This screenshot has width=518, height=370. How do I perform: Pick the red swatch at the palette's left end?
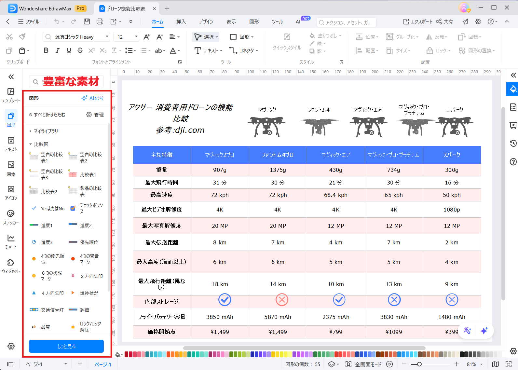tap(127, 354)
